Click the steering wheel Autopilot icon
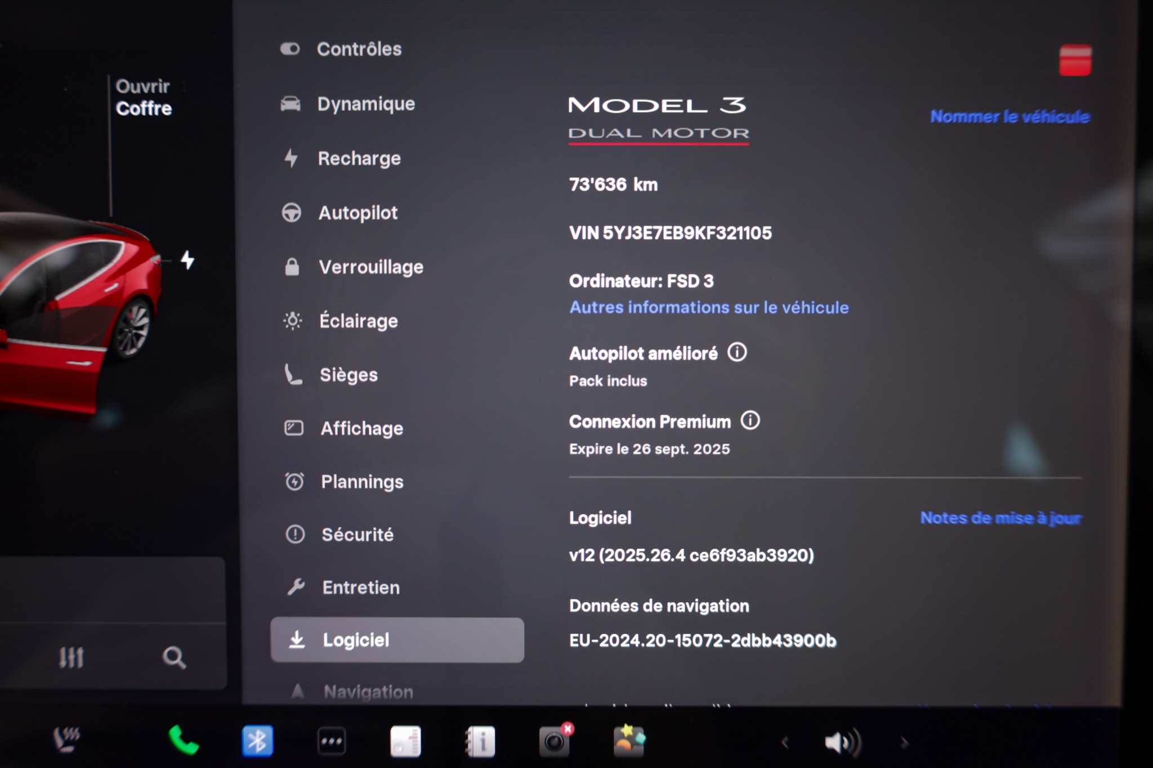Viewport: 1153px width, 768px height. click(x=292, y=213)
